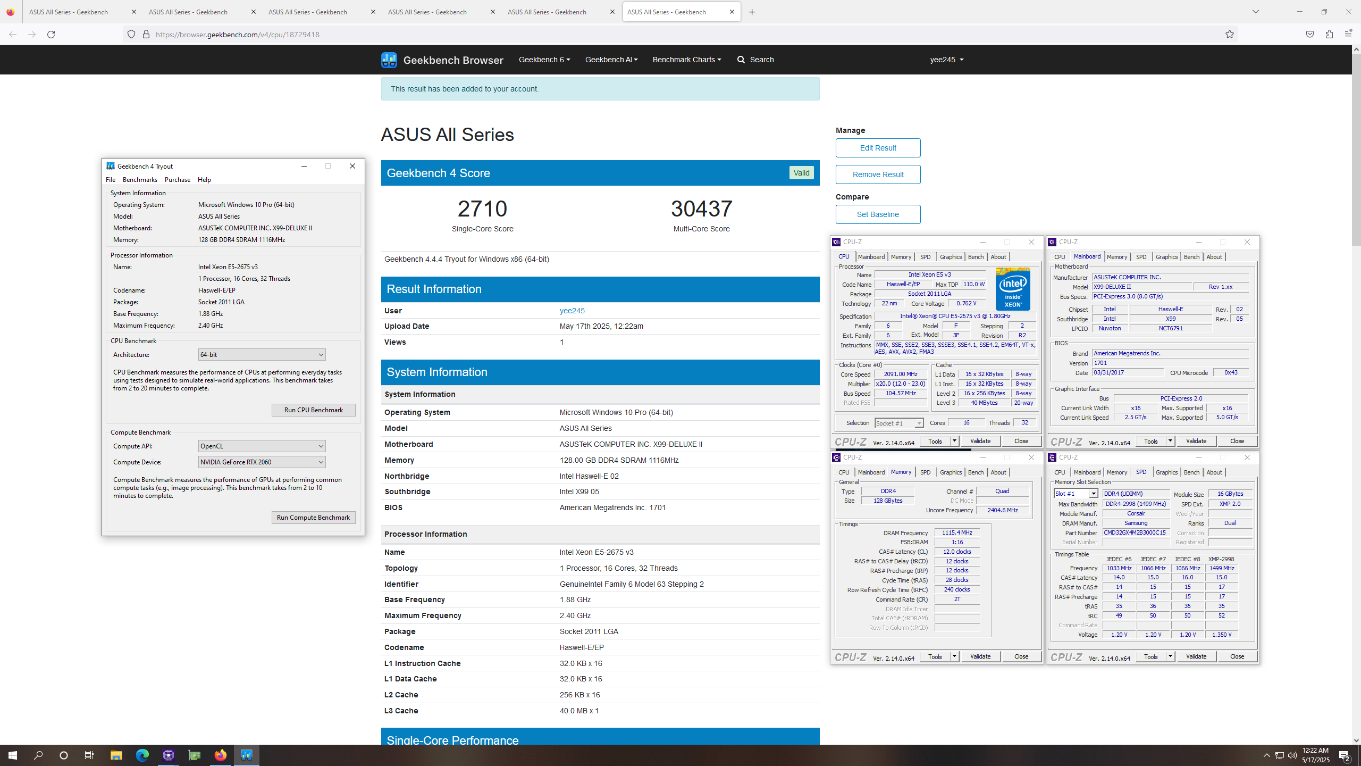Open the yee245 user profile link
Screen dimensions: 1361x766
(x=572, y=311)
